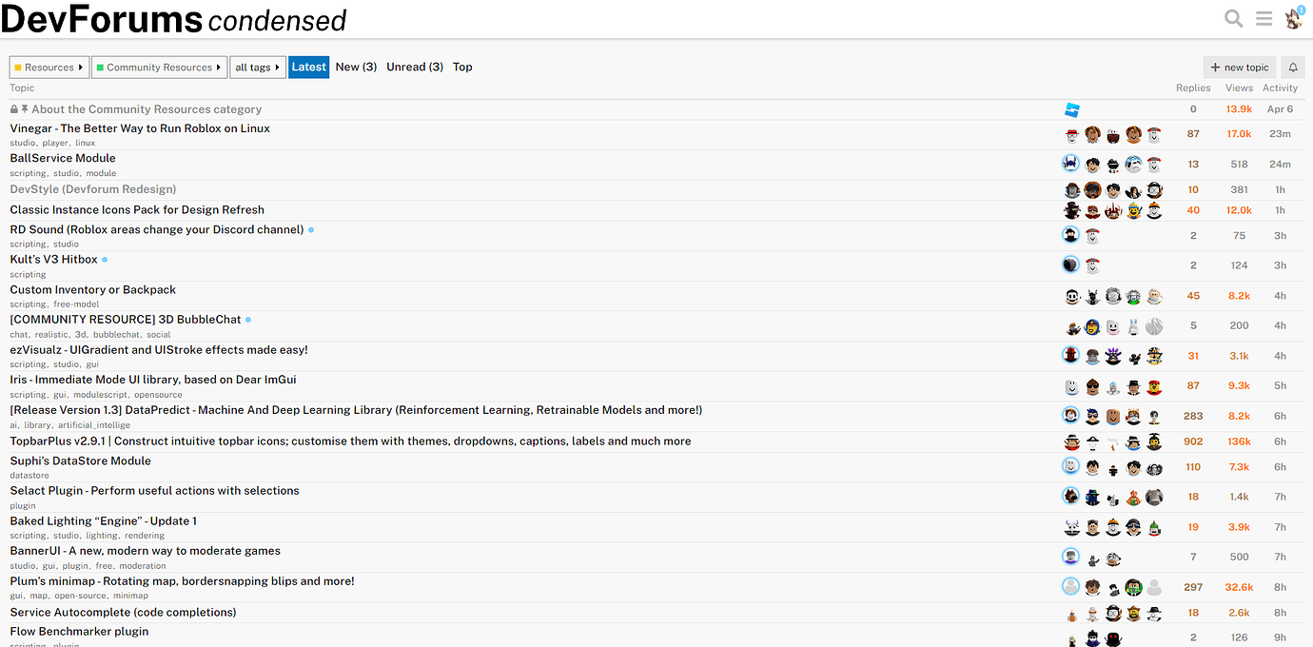Click the pin icon on the About topic

tap(25, 108)
